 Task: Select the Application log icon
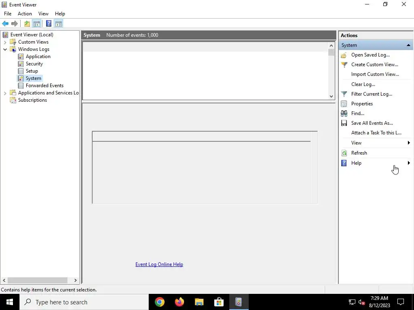[21, 57]
